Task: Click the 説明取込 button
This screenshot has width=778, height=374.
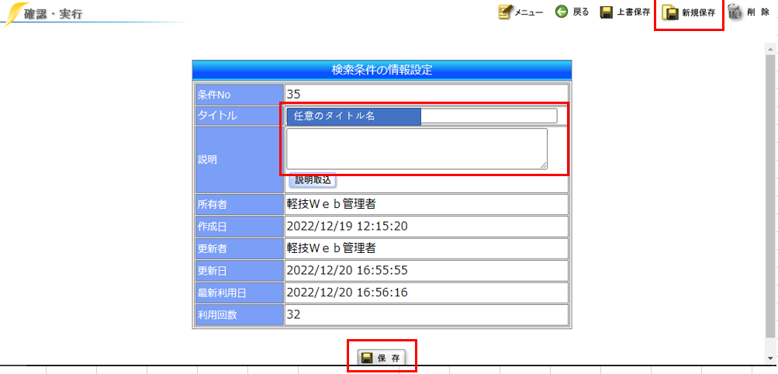Action: click(x=313, y=180)
